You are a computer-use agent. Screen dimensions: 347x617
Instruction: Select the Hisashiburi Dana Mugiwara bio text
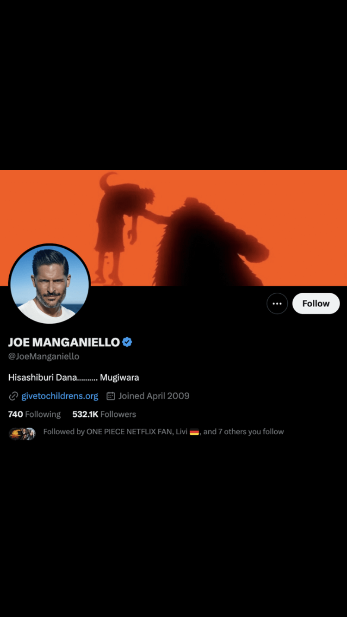pos(74,377)
